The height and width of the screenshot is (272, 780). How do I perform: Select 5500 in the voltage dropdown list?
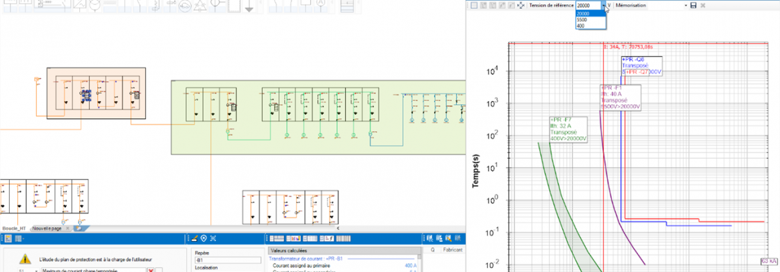click(x=590, y=19)
